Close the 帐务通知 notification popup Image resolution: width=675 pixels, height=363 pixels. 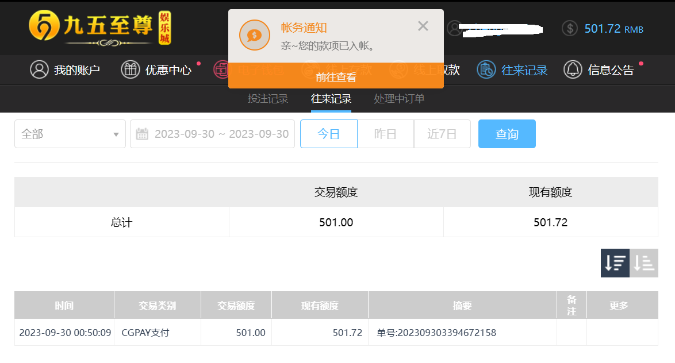pos(423,26)
